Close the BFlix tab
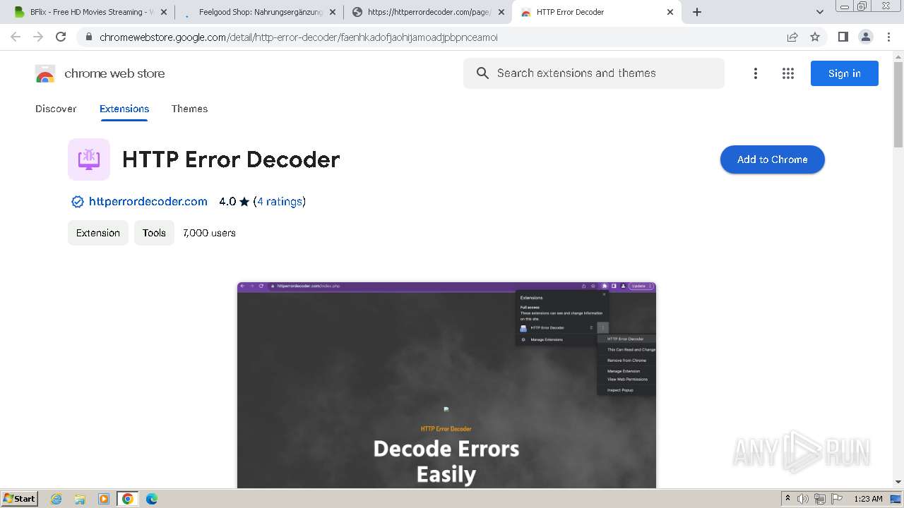 click(x=164, y=12)
